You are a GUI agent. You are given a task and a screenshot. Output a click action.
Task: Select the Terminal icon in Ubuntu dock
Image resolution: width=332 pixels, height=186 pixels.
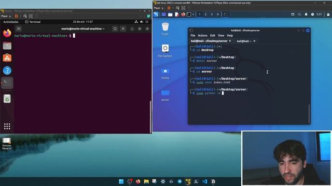click(x=7, y=83)
